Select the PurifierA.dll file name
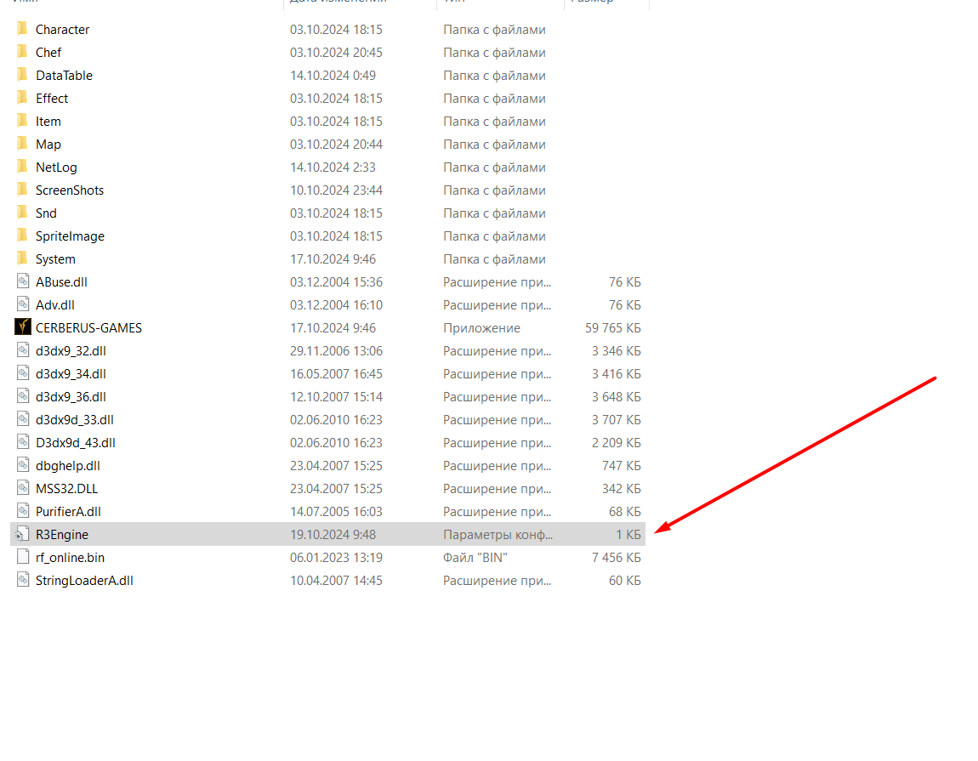The height and width of the screenshot is (761, 978). pos(68,511)
